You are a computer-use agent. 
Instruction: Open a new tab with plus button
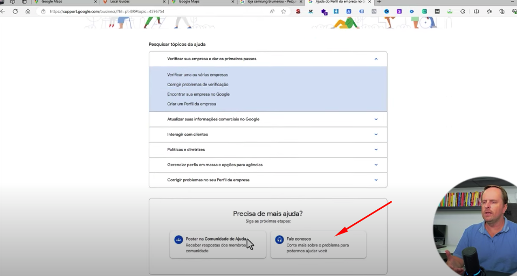pos(379,2)
